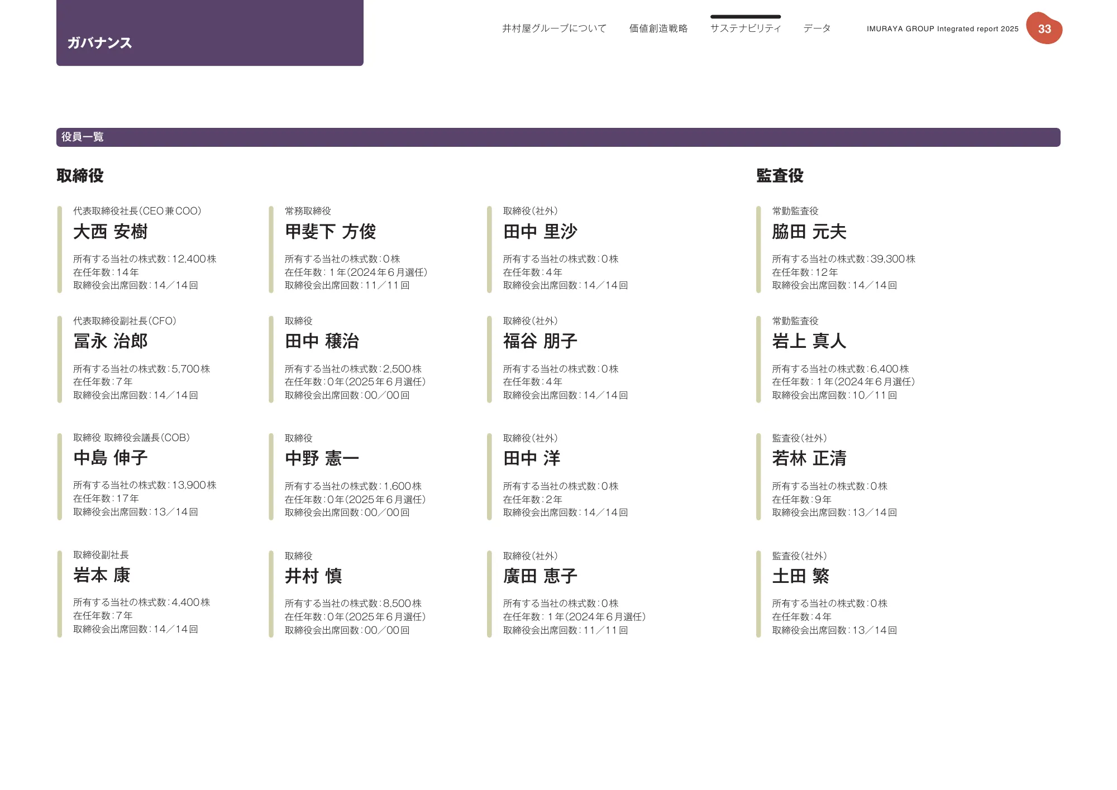Select the サステナビリティ navigation tab

(x=746, y=28)
